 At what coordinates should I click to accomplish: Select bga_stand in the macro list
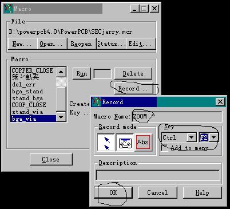tap(33, 91)
